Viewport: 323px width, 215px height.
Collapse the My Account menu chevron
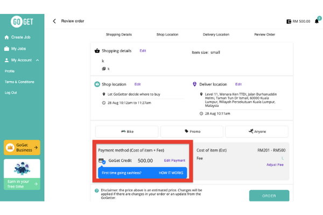pyautogui.click(x=37, y=60)
